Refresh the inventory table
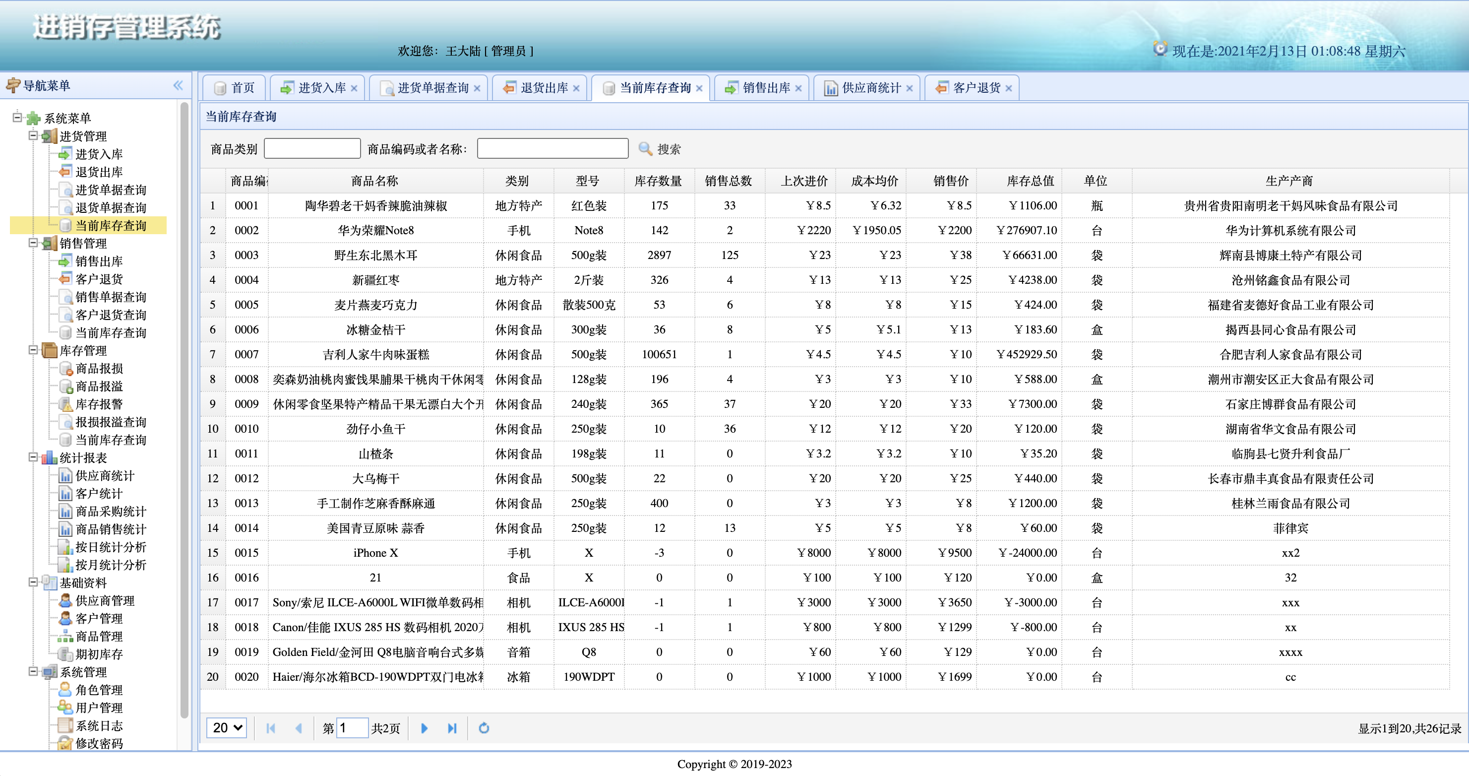This screenshot has width=1469, height=776. (484, 728)
